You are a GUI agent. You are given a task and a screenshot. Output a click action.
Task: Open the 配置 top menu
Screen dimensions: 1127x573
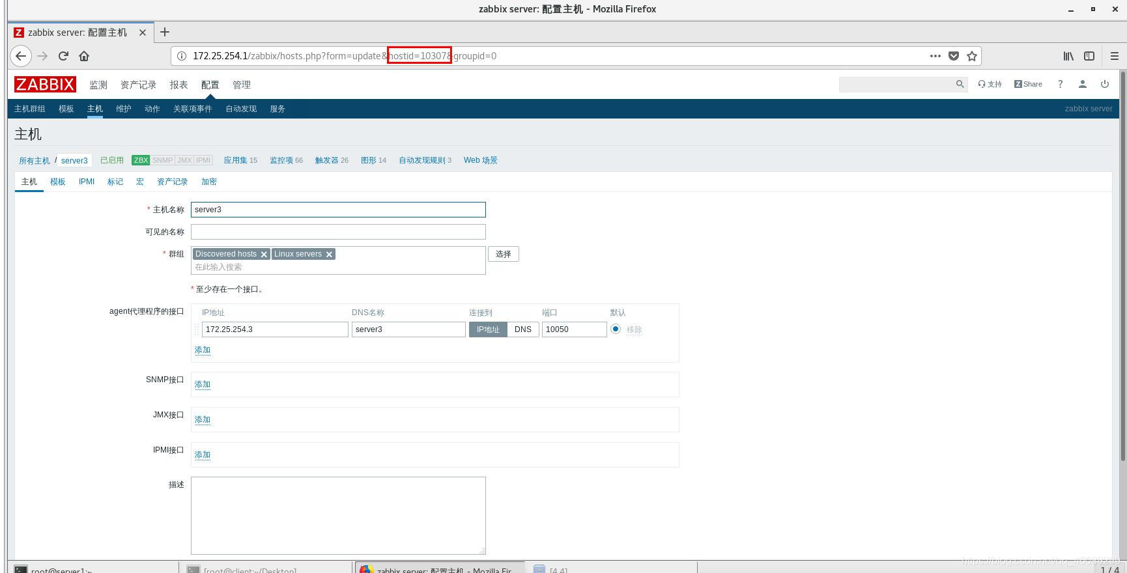click(210, 85)
